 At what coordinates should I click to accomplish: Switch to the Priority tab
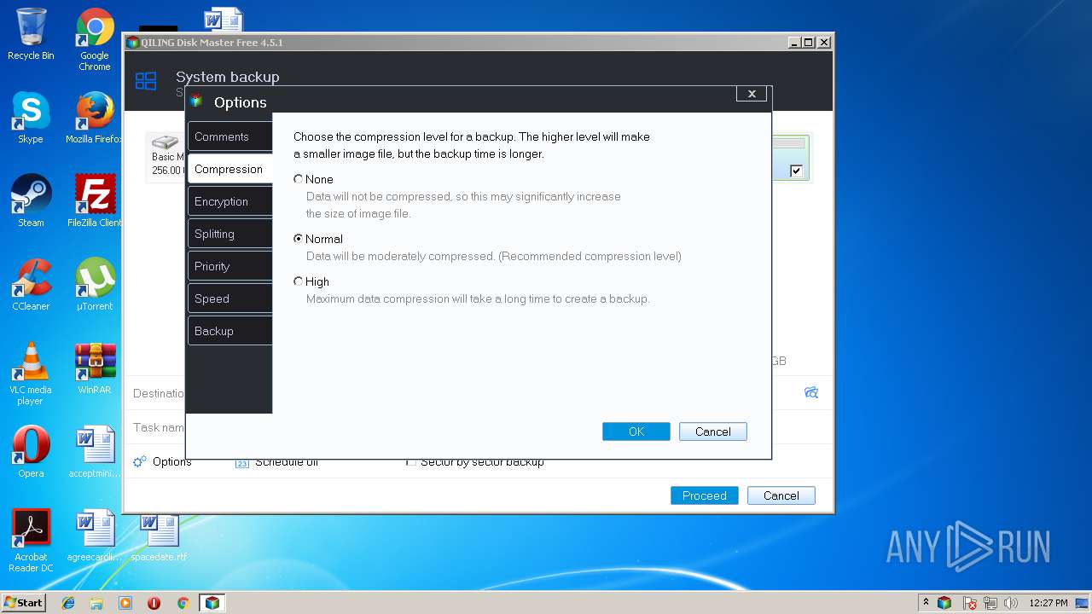(x=229, y=266)
